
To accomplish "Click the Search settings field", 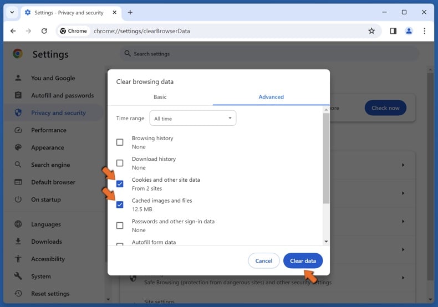I will 269,54.
